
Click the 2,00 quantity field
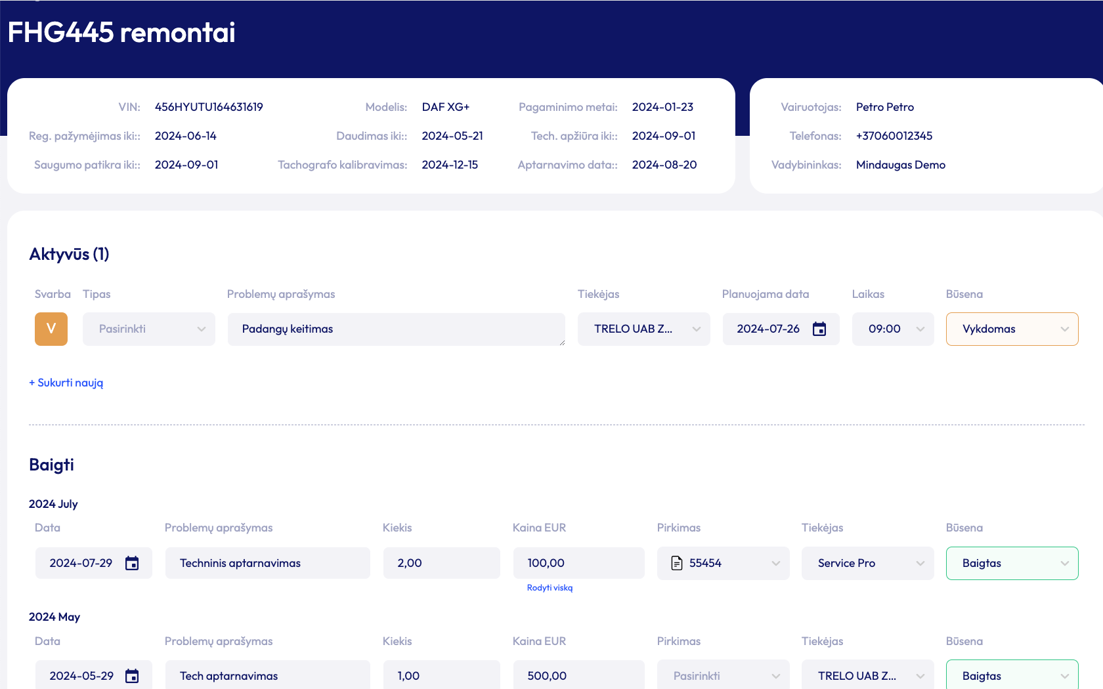(x=441, y=563)
